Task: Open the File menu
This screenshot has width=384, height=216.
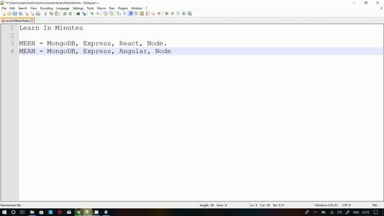Action: (4, 8)
